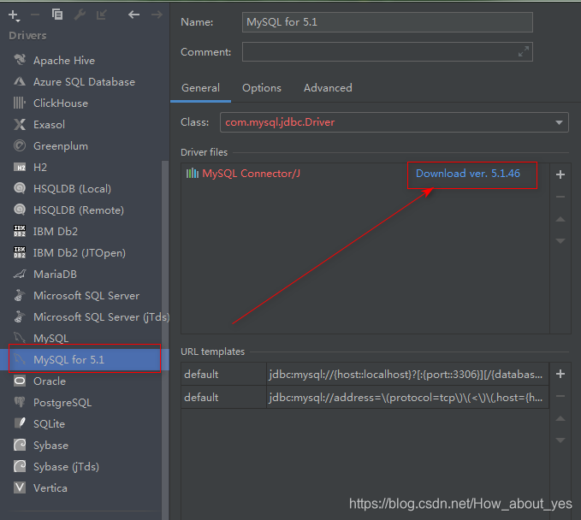The image size is (581, 520).
Task: Select the jdbc:mysql://address= URL template
Action: (406, 398)
